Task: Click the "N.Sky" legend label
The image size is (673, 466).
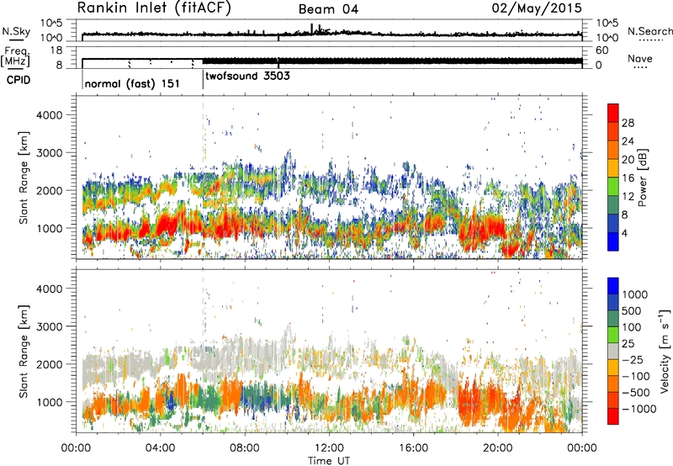Action: point(16,31)
